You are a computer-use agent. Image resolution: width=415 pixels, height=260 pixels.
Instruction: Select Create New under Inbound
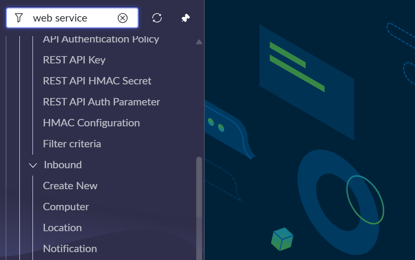70,186
